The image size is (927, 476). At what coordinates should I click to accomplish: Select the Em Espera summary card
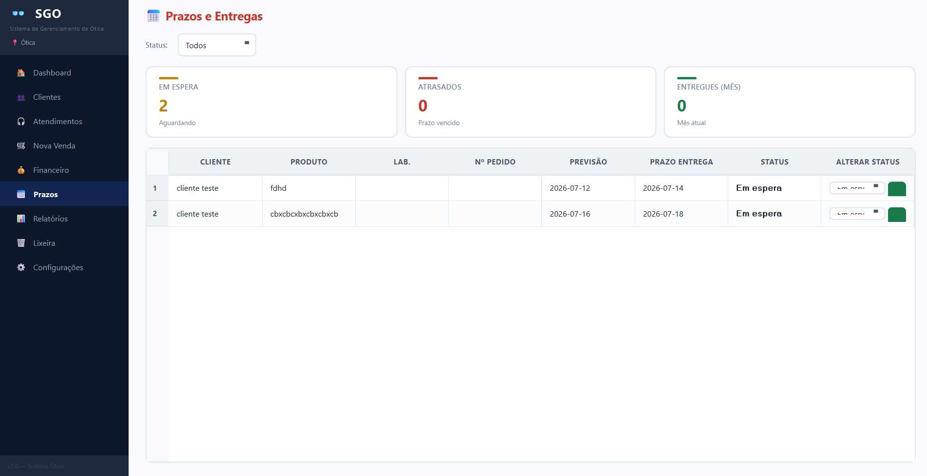pos(271,102)
